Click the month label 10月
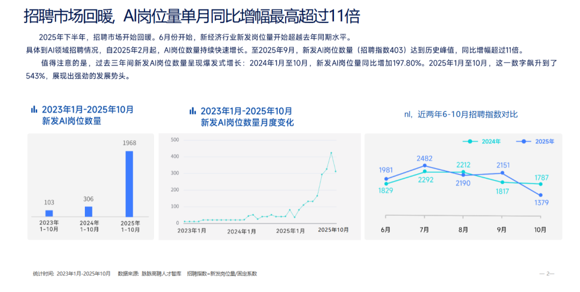 tap(540, 230)
